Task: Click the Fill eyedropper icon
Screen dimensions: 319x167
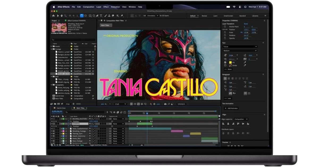Action: coord(245,62)
